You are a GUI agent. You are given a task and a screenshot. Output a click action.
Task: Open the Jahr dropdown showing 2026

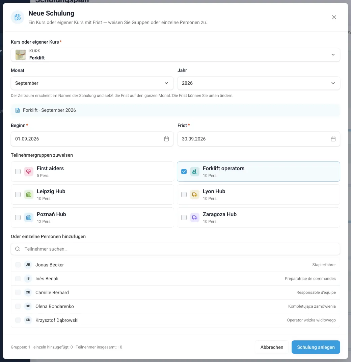259,83
